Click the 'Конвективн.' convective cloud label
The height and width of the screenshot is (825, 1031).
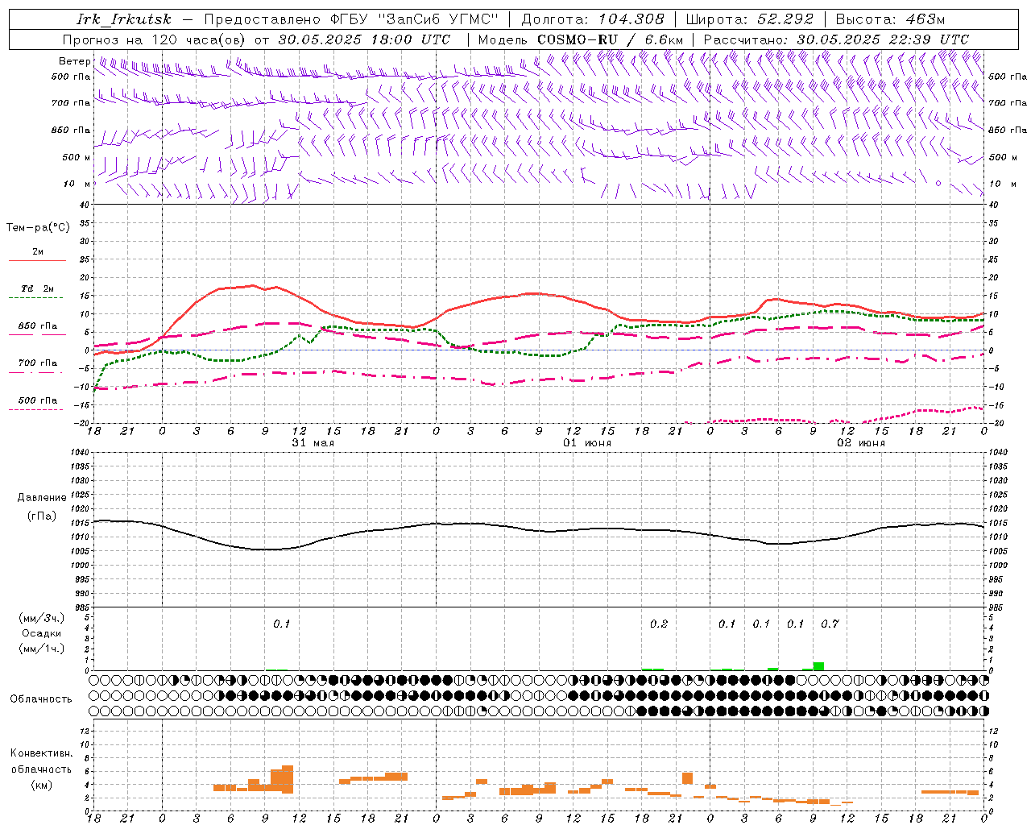pyautogui.click(x=42, y=753)
